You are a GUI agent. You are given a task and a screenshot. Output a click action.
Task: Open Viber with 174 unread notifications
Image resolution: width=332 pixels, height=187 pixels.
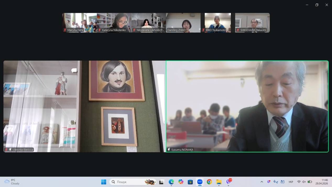pos(228,181)
